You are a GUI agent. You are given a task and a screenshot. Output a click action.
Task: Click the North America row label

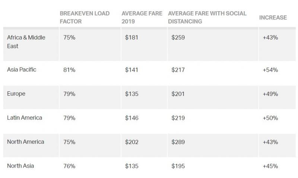pos(25,142)
